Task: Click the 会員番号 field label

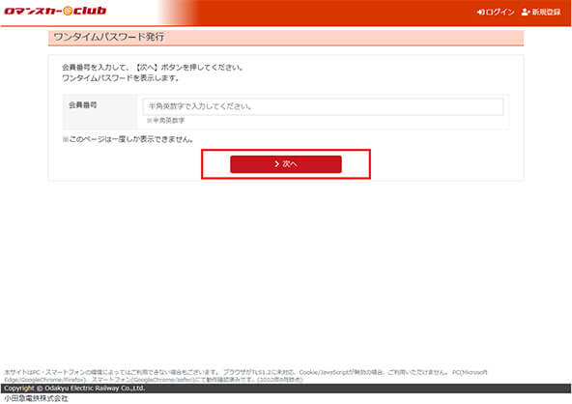Action: 83,105
